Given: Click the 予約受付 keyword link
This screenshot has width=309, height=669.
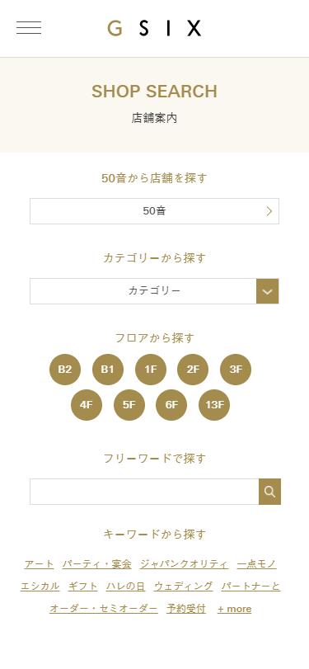Looking at the screenshot, I should pyautogui.click(x=186, y=609).
